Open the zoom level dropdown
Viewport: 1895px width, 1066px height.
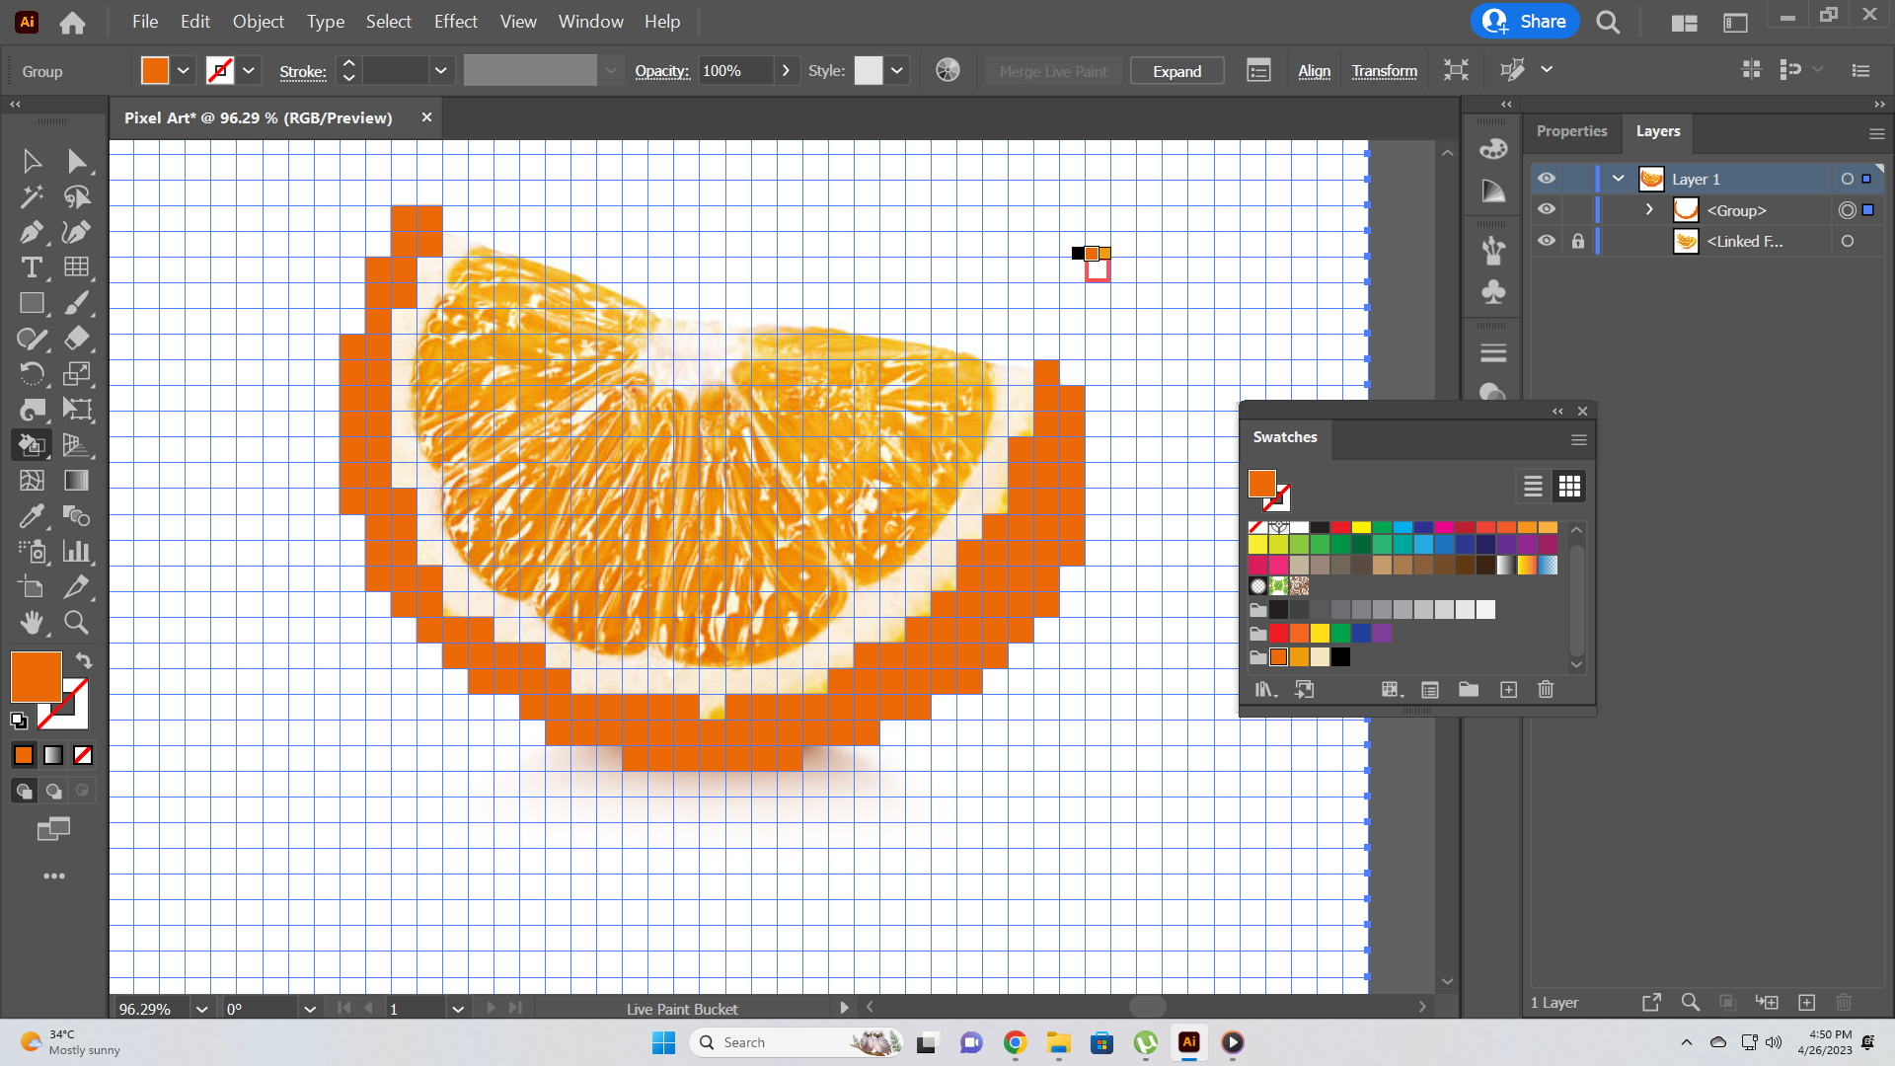pyautogui.click(x=201, y=1009)
